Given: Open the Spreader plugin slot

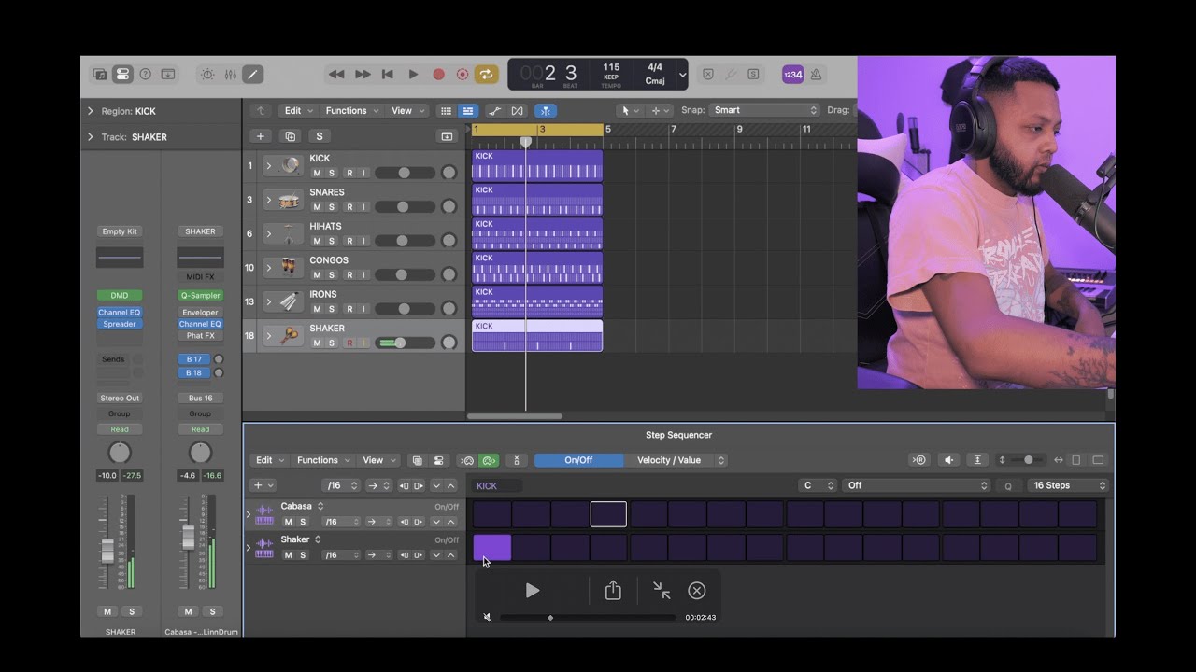Looking at the screenshot, I should (120, 324).
